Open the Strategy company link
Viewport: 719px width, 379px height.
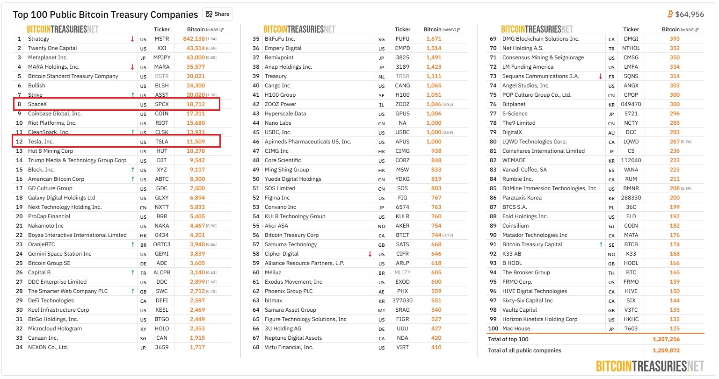pyautogui.click(x=38, y=39)
